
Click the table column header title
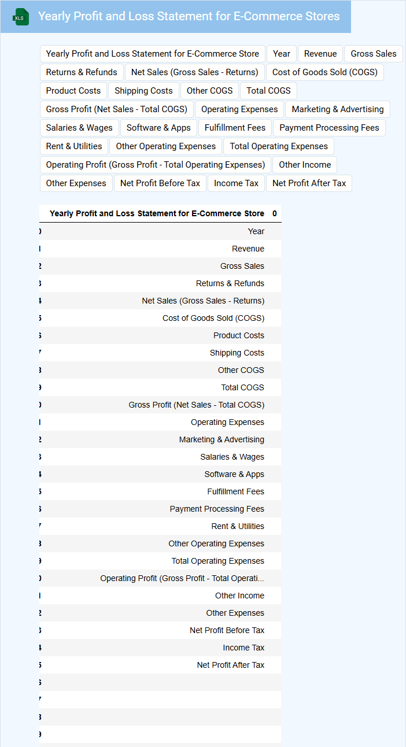tap(157, 213)
